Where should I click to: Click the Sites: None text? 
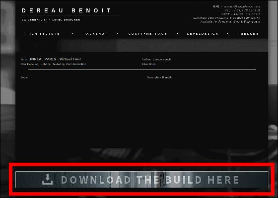pos(148,64)
